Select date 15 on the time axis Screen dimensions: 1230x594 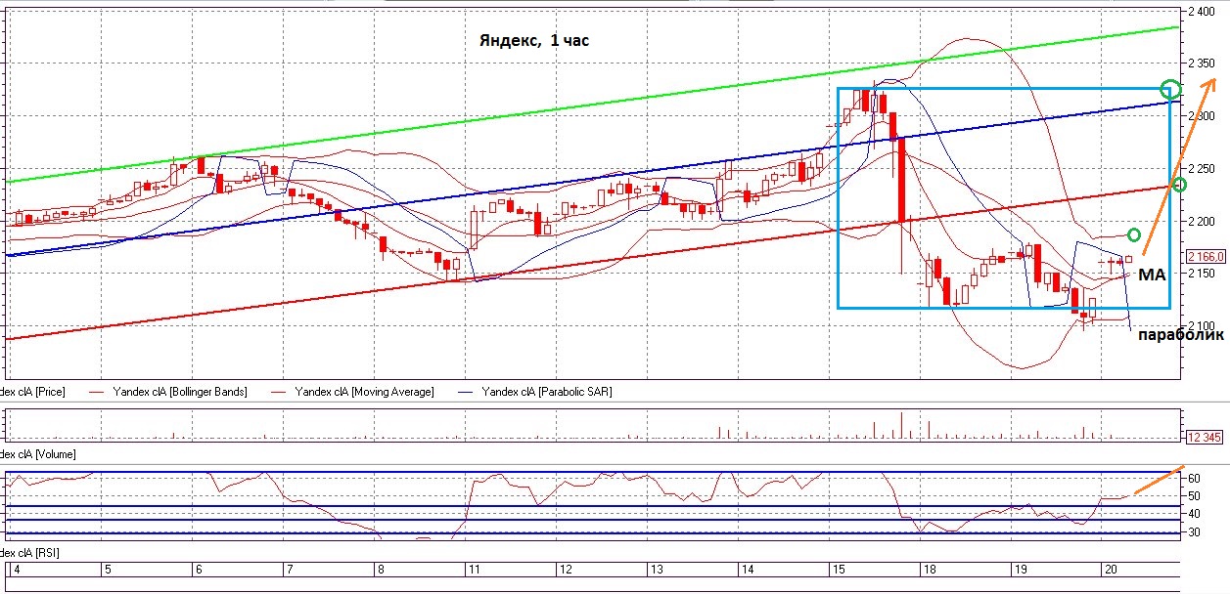[x=839, y=570]
